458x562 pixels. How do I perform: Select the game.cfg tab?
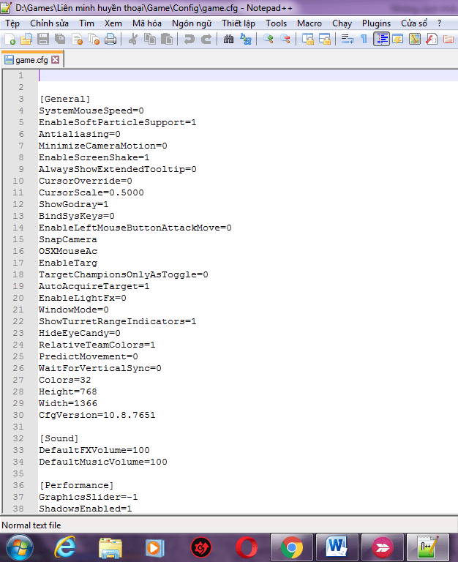pos(31,60)
